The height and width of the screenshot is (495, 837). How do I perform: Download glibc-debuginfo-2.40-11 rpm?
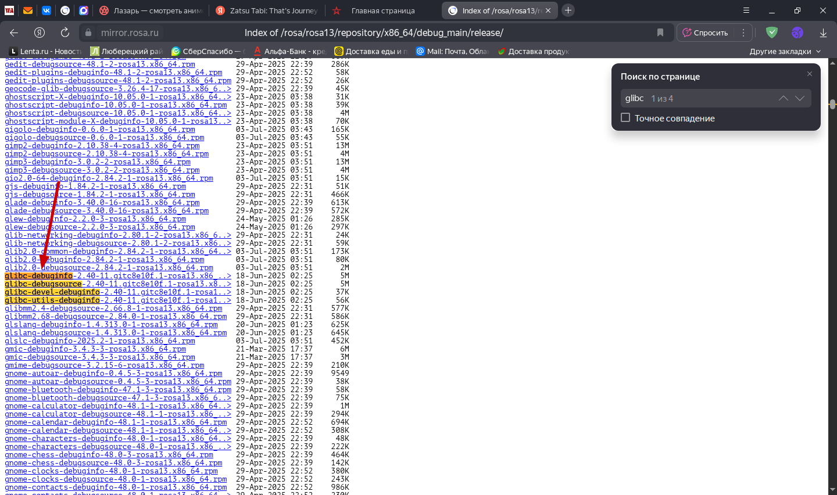tap(118, 276)
